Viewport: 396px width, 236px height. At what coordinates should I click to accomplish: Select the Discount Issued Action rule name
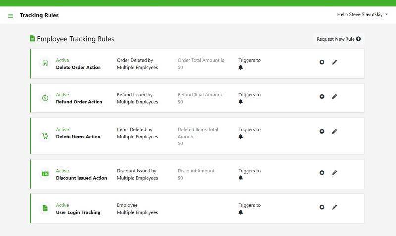82,178
